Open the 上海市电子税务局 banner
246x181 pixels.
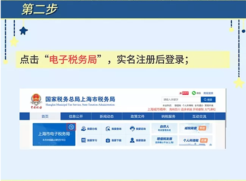[54, 134]
